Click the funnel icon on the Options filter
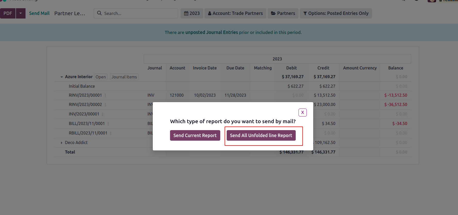This screenshot has height=215, width=458. coord(305,13)
